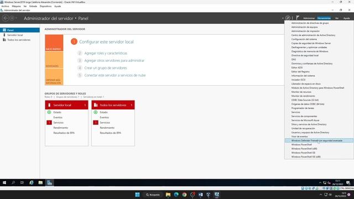Click Configurar este servidor local link
Image resolution: width=354 pixels, height=199 pixels.
click(106, 42)
